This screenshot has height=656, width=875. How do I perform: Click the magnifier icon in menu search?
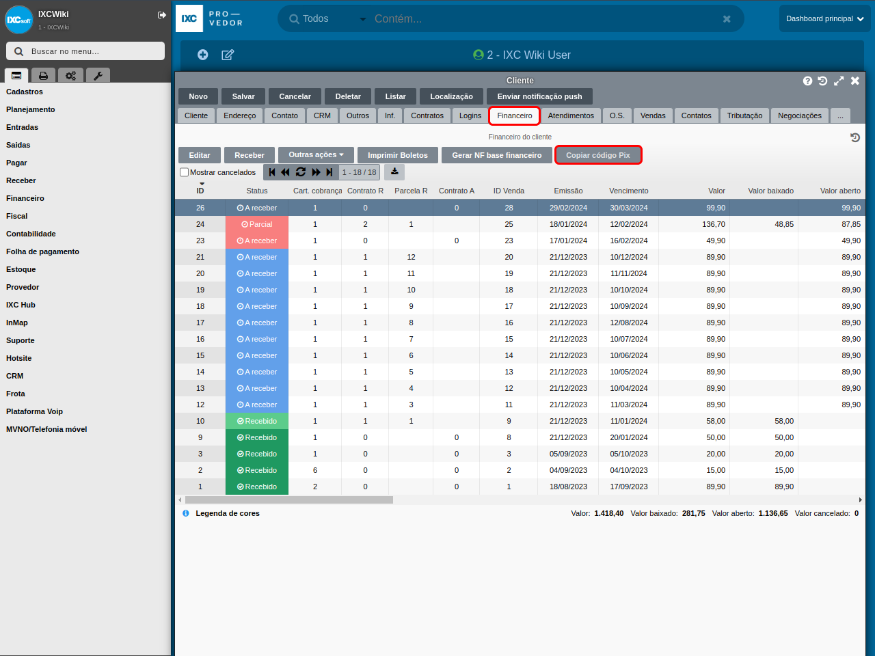(x=18, y=51)
